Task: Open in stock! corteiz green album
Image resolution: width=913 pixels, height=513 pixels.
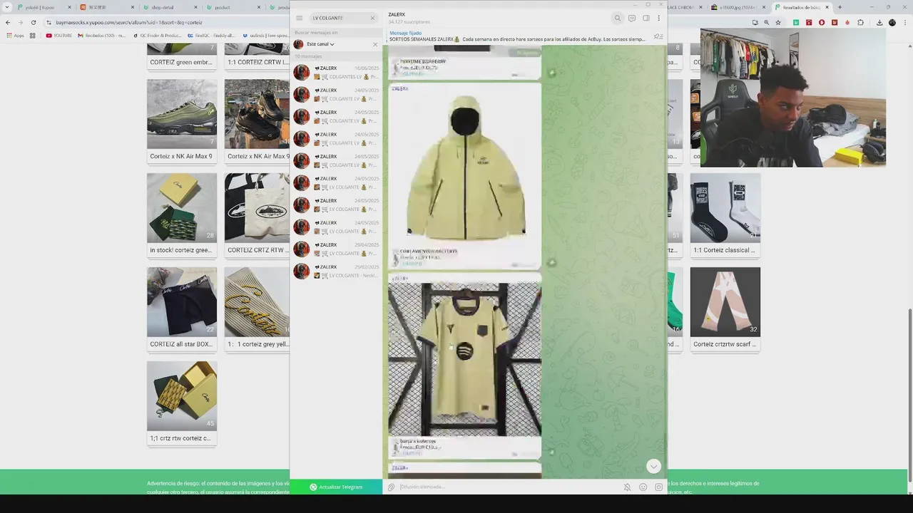Action: (x=182, y=215)
